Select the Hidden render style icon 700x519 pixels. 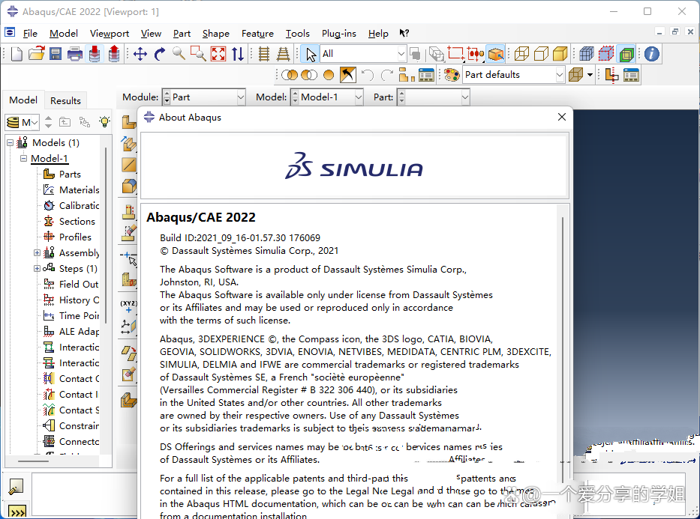[x=541, y=55]
